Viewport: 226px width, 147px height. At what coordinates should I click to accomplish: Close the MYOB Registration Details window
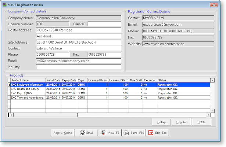click(214, 5)
